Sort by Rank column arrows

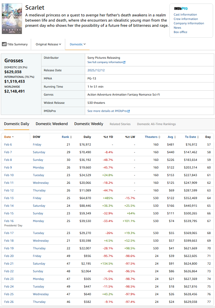pos(71,137)
